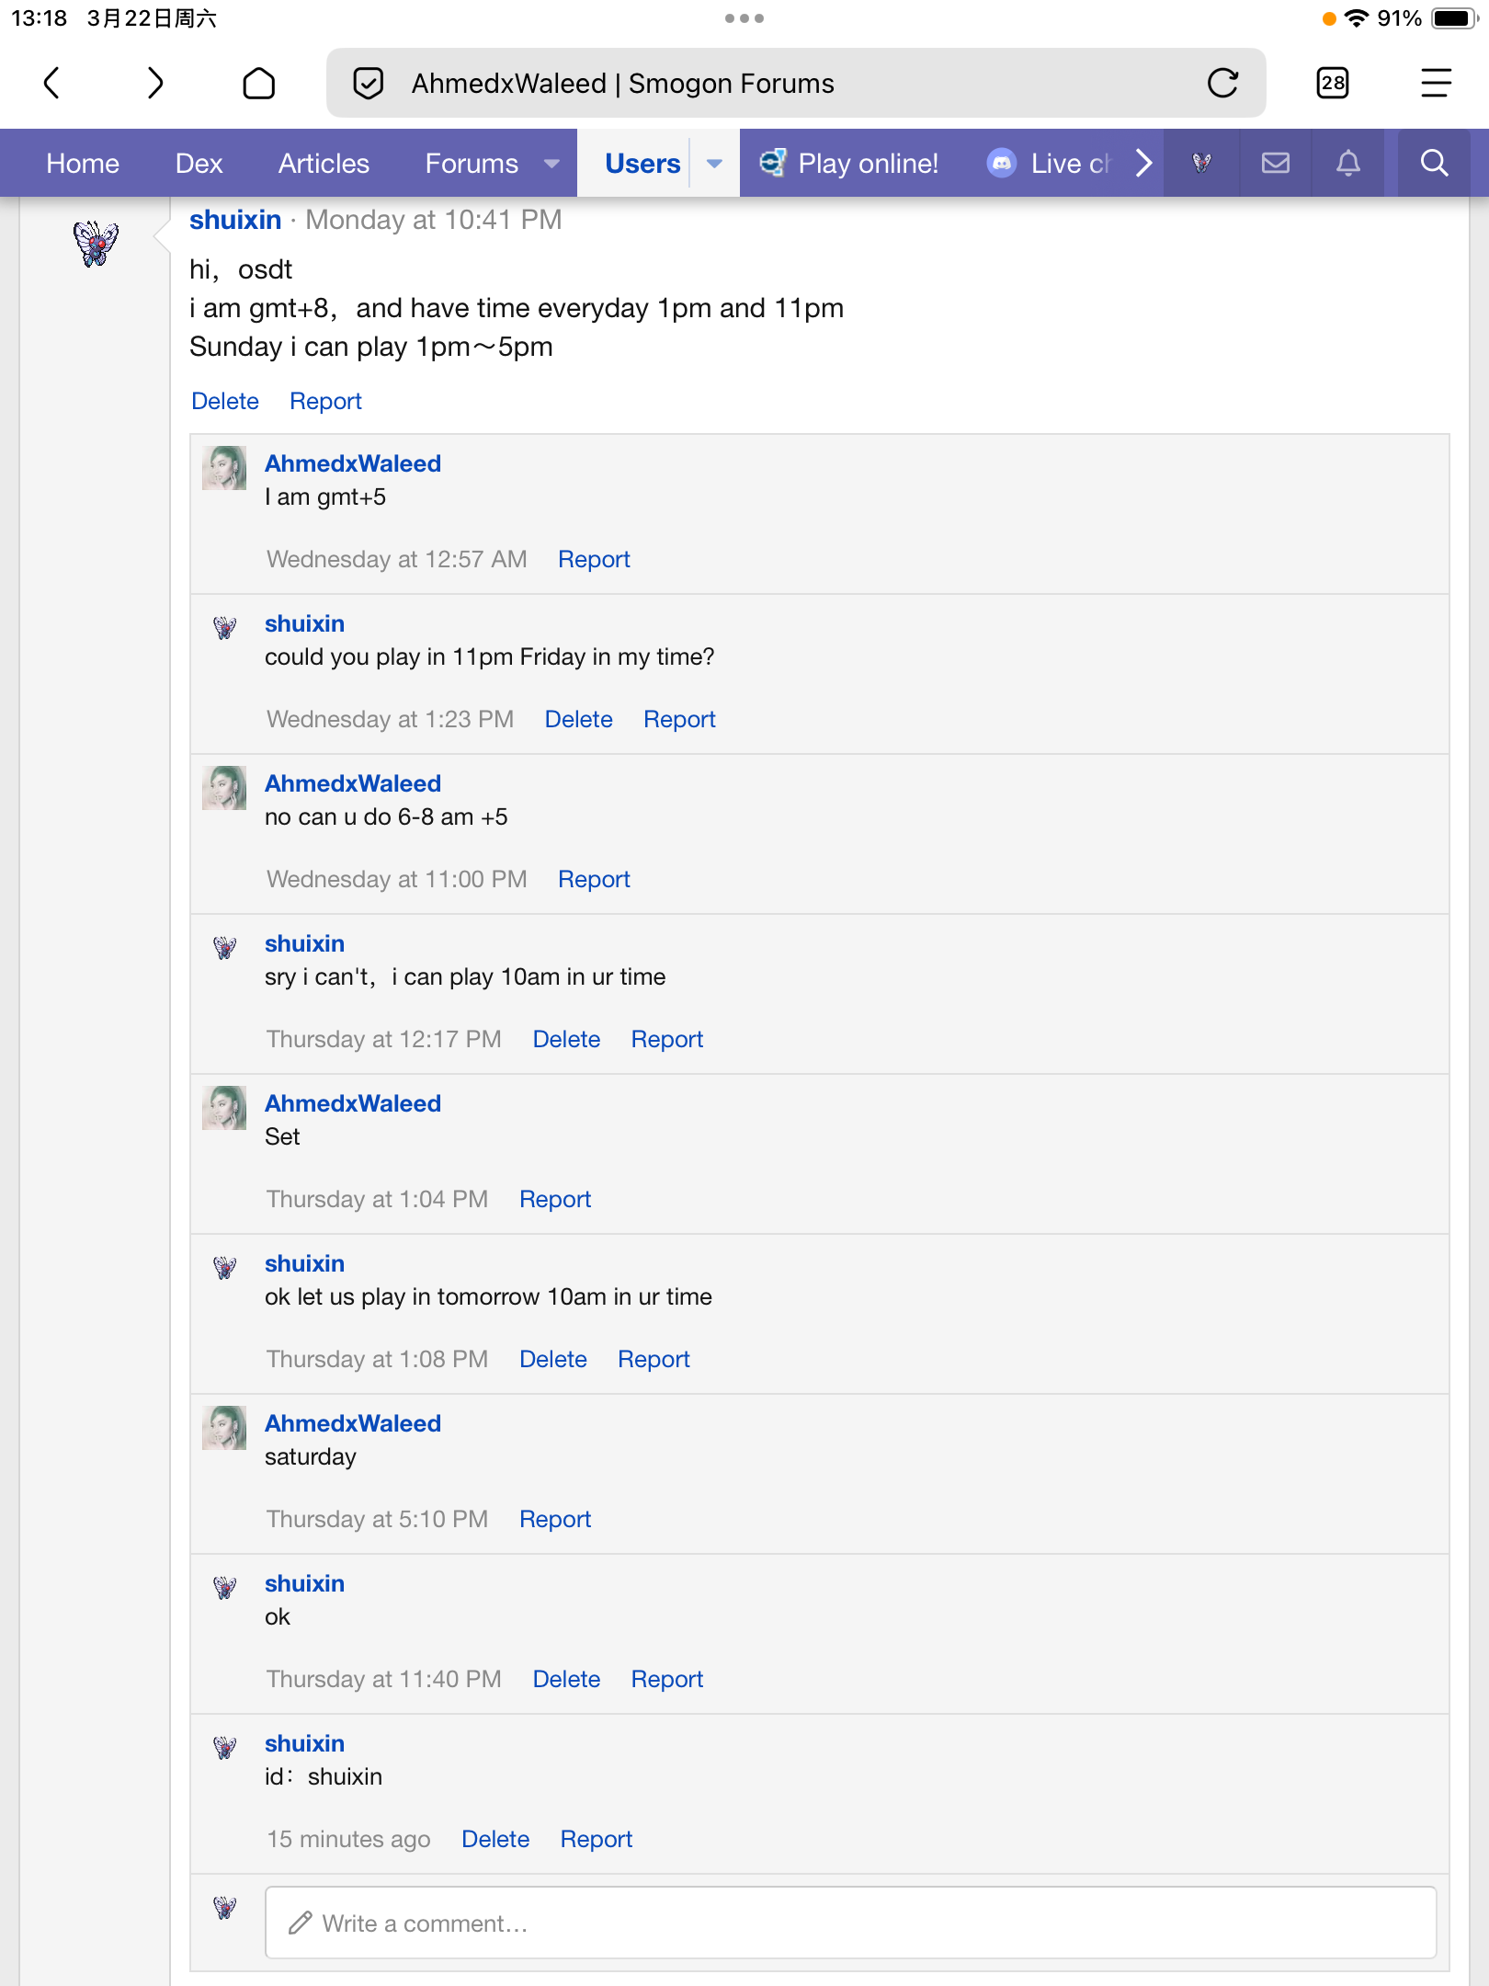Click the Play online! link
This screenshot has width=1489, height=1986.
pos(848,163)
